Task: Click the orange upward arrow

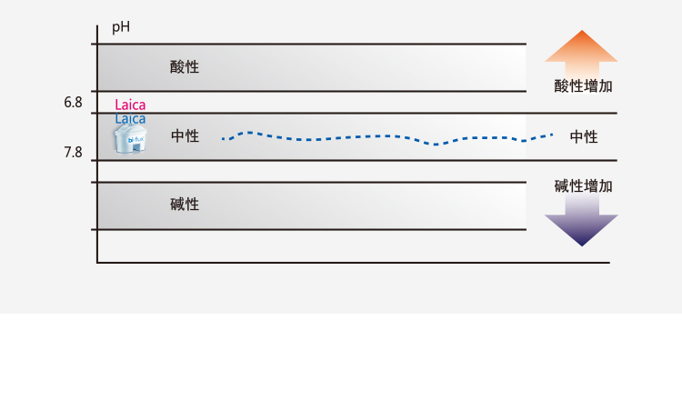Action: (581, 48)
